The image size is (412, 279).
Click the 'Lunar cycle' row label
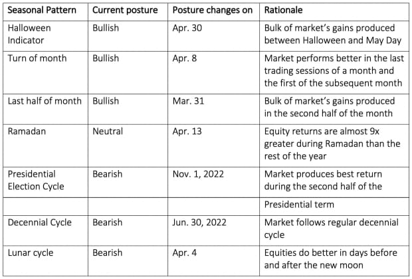coord(31,252)
